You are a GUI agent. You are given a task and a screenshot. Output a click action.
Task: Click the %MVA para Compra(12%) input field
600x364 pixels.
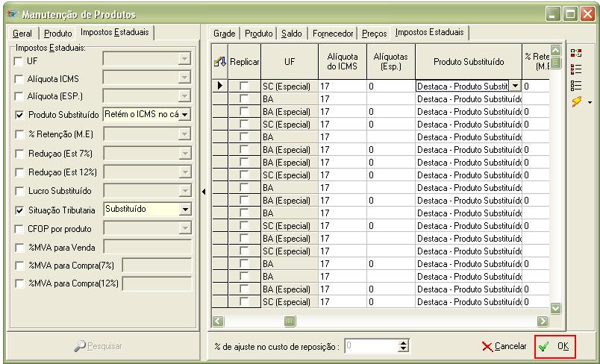[157, 283]
